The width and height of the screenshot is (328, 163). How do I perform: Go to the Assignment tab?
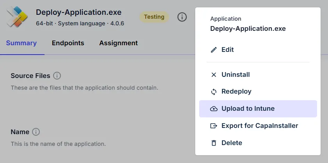(x=118, y=43)
